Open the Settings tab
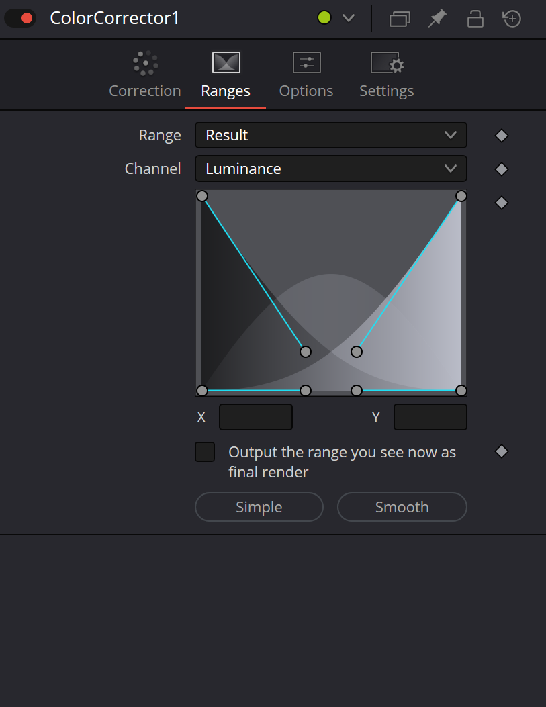This screenshot has width=546, height=707. coord(386,75)
